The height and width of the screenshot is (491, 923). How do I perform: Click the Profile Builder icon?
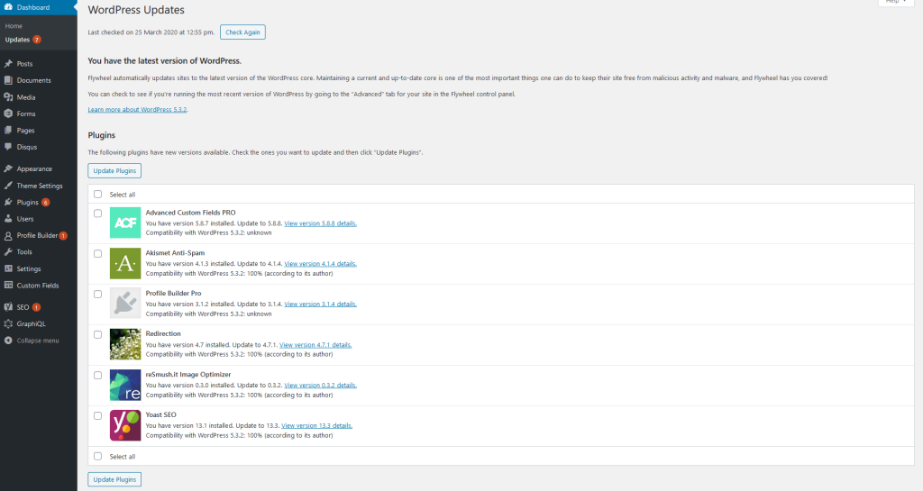click(x=8, y=235)
